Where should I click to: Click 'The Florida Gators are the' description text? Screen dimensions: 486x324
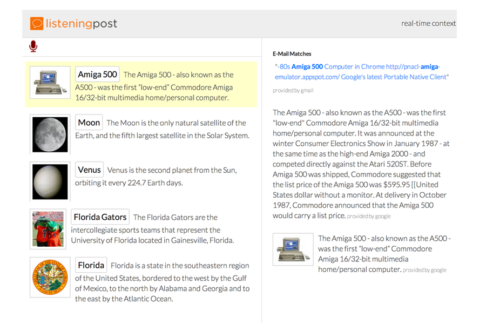coord(152,229)
